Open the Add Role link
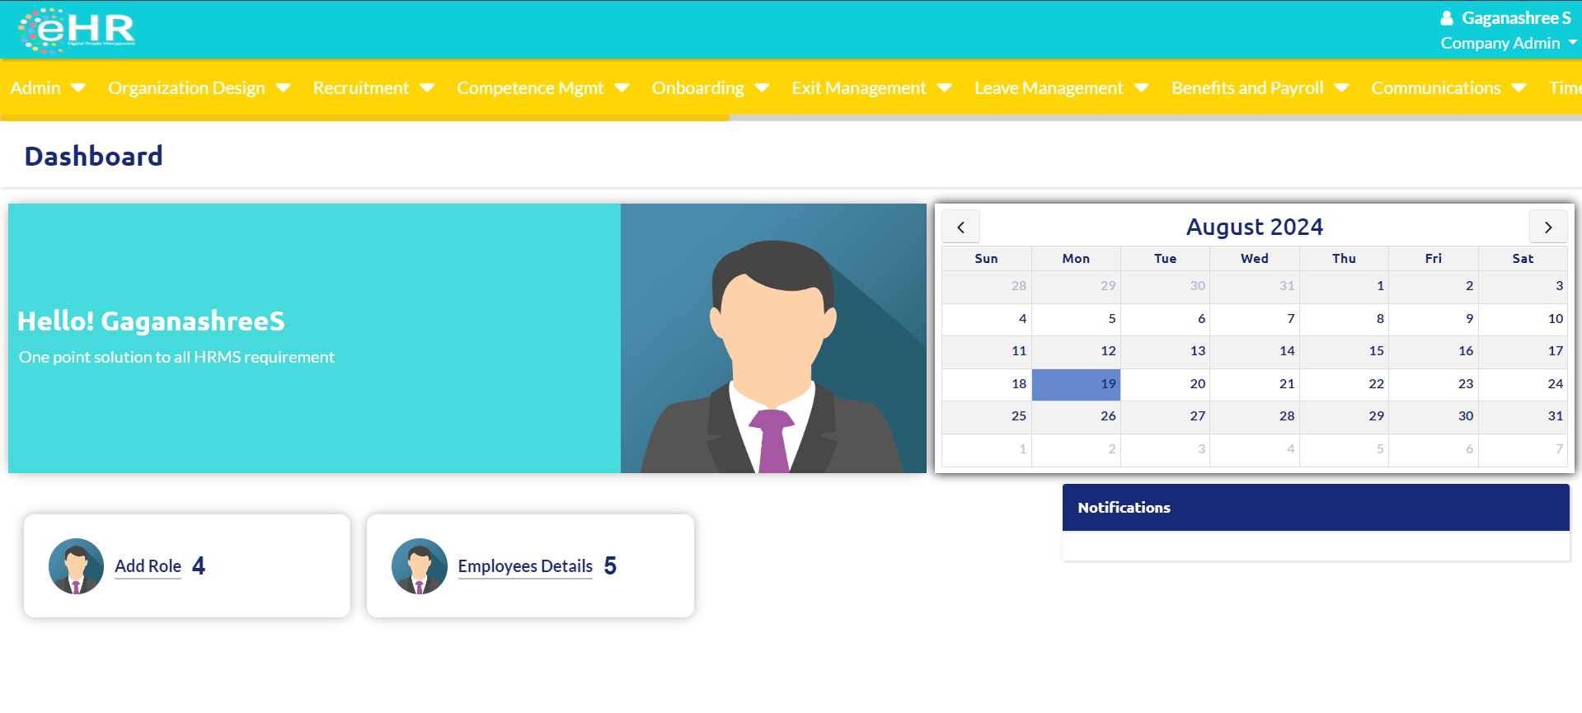This screenshot has height=713, width=1582. [148, 566]
